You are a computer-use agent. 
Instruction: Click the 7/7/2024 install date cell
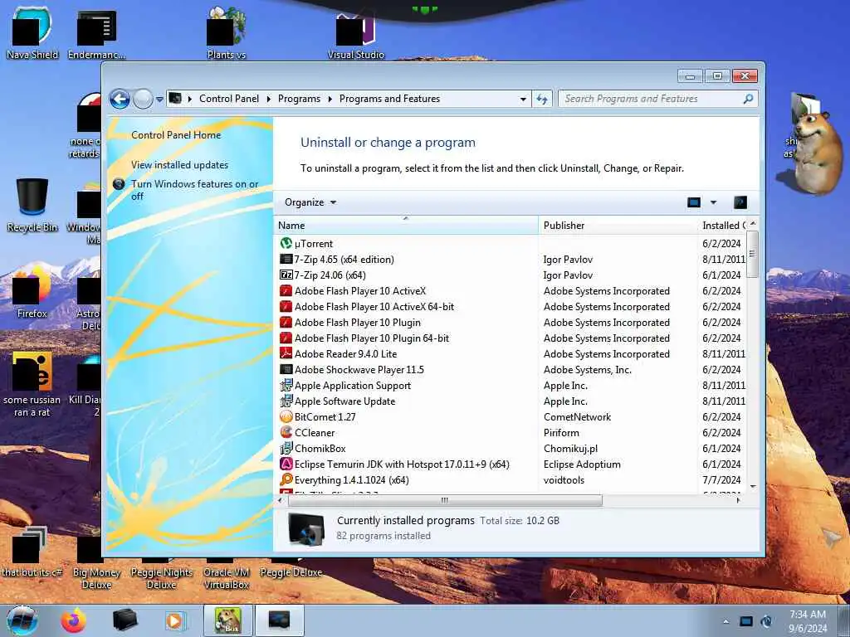(x=721, y=480)
